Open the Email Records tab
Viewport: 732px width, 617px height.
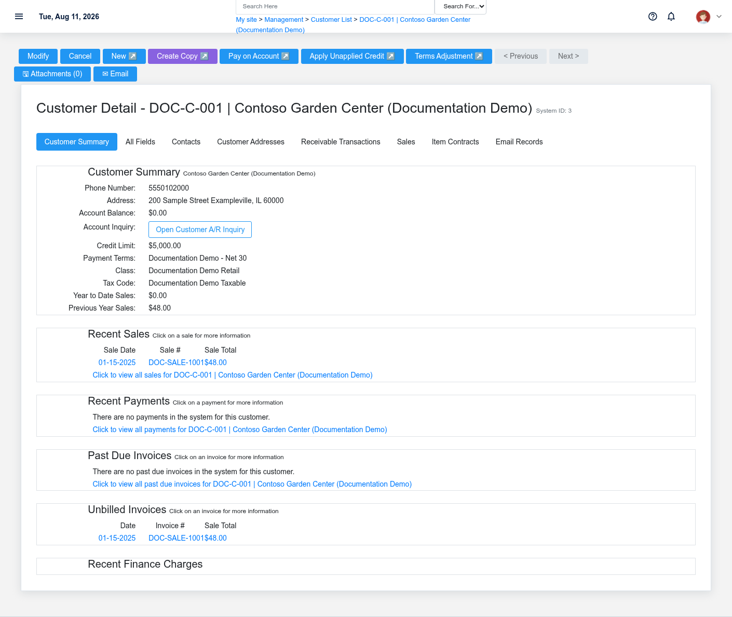519,142
